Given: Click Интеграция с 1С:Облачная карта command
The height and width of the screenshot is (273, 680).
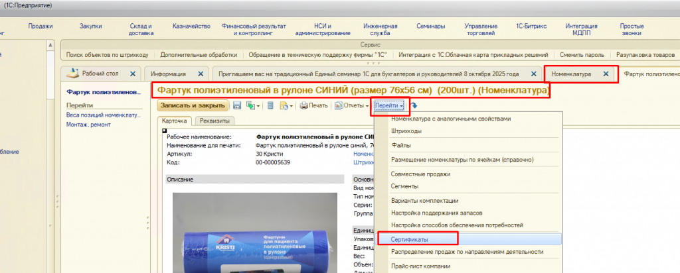Looking at the screenshot, I should click(473, 55).
